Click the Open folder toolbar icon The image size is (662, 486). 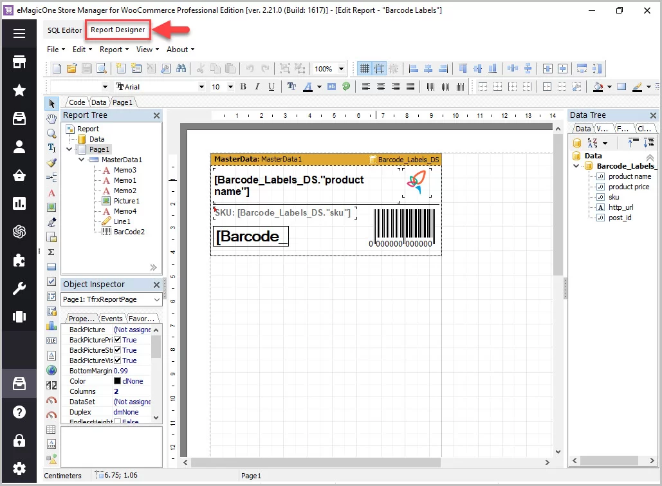click(71, 68)
